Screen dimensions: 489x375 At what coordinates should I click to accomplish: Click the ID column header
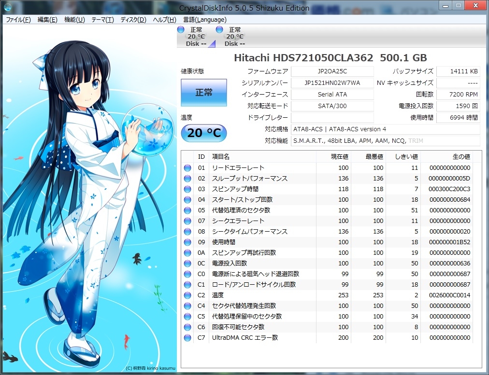coord(201,157)
